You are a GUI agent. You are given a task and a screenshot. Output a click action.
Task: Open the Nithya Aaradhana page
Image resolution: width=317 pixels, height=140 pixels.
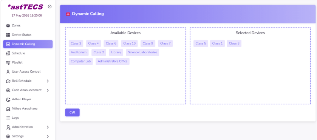28,109
